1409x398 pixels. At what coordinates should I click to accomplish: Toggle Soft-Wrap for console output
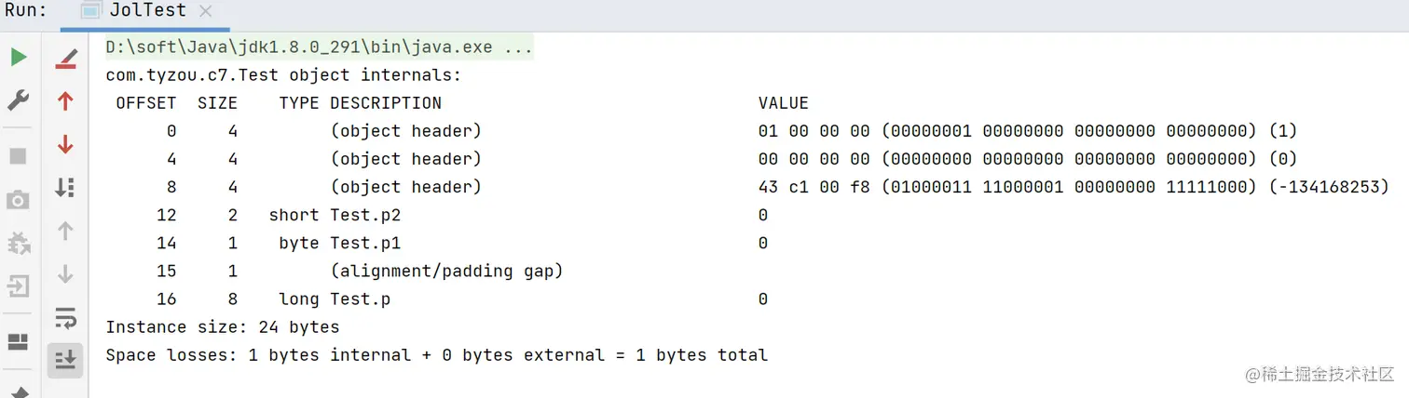coord(65,317)
